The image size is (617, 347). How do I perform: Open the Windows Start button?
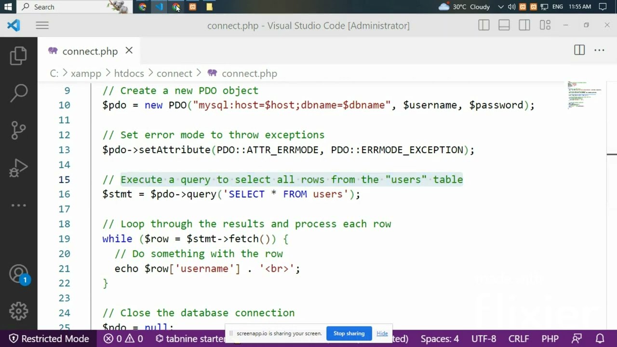pyautogui.click(x=8, y=7)
